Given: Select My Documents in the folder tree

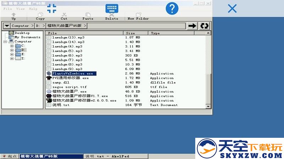Looking at the screenshot, I should 27,37.
